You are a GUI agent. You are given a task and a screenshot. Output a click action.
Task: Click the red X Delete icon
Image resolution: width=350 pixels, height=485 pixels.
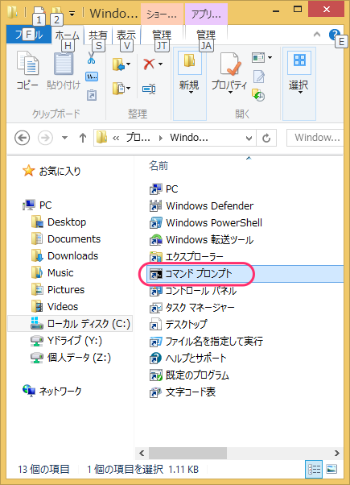click(x=149, y=64)
